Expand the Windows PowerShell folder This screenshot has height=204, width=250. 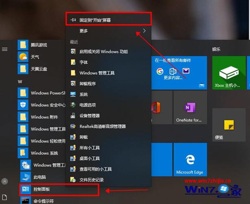tap(42, 93)
